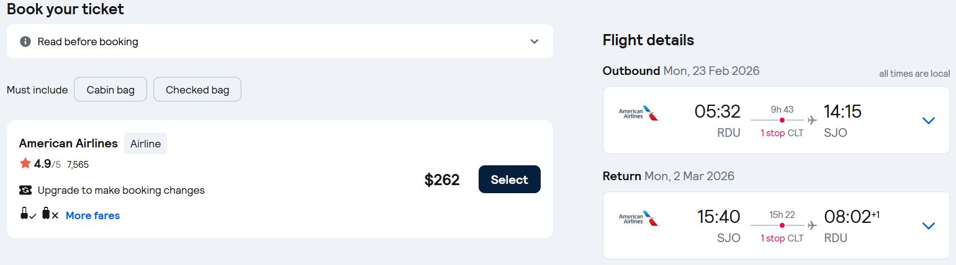Click the booking changes ticket icon
Viewport: 956px width, 265px height.
pyautogui.click(x=25, y=190)
